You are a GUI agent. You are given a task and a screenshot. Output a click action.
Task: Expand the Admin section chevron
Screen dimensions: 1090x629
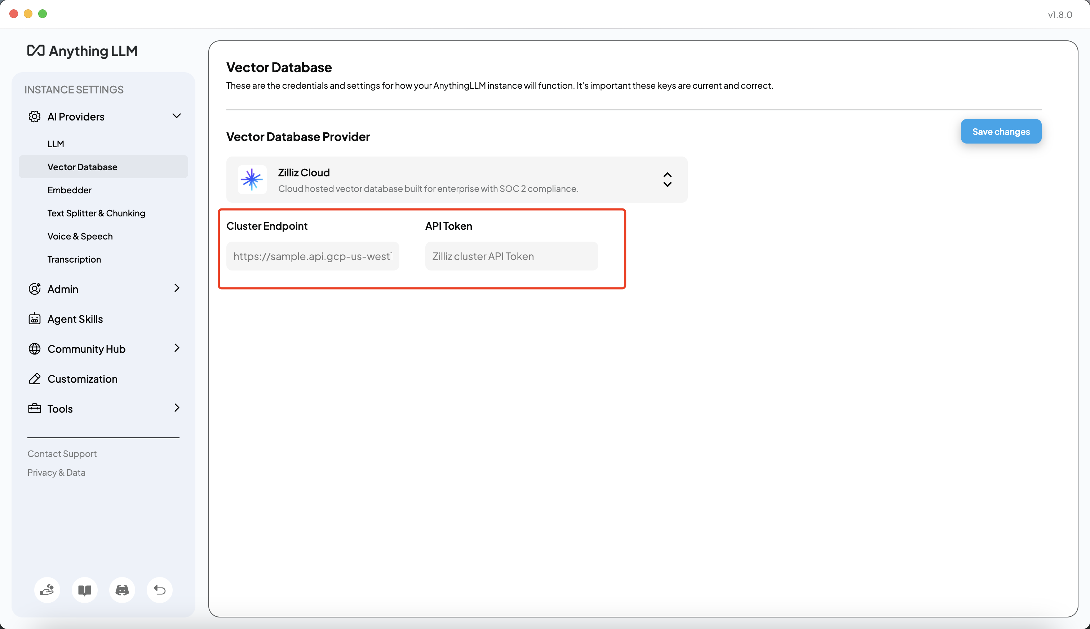pos(176,288)
